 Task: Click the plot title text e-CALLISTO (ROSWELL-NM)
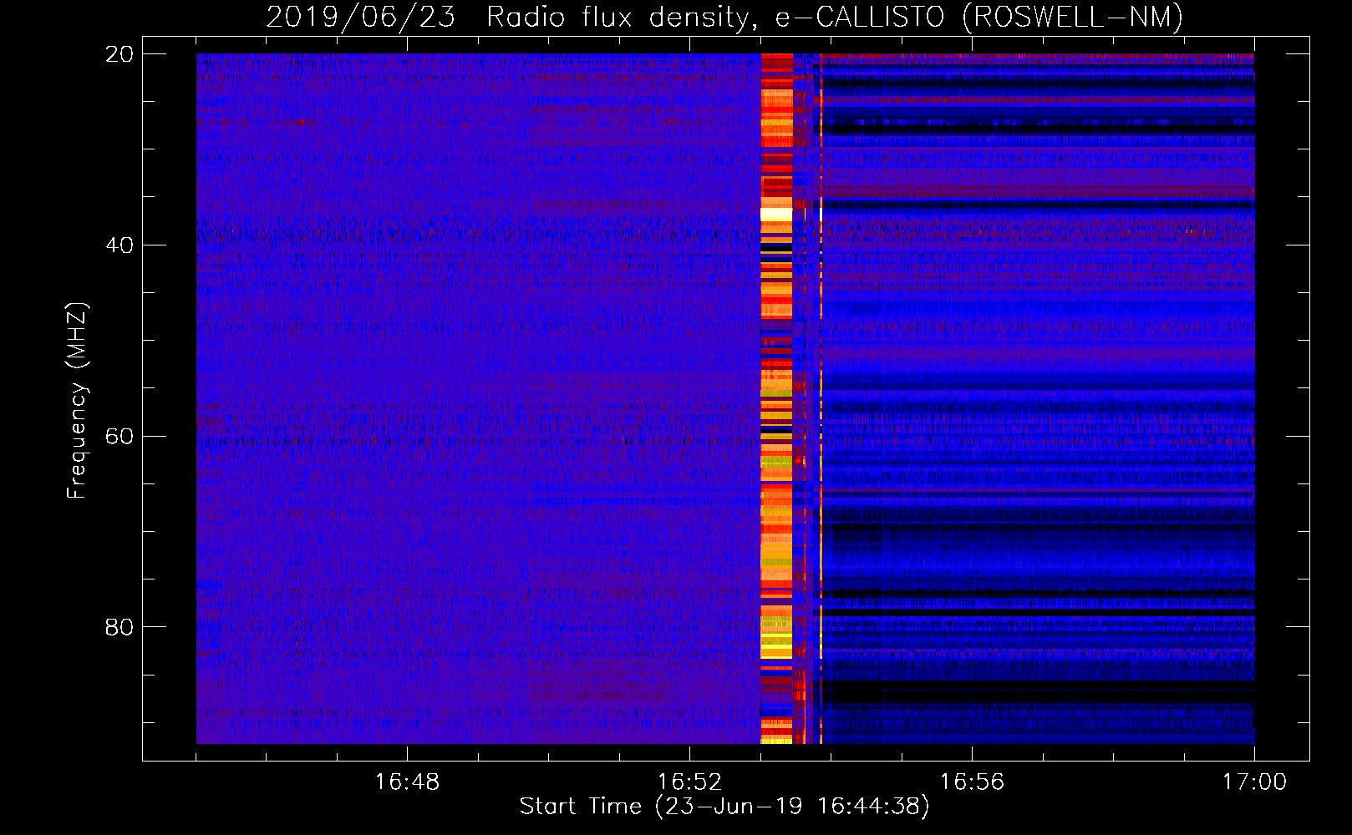(979, 17)
